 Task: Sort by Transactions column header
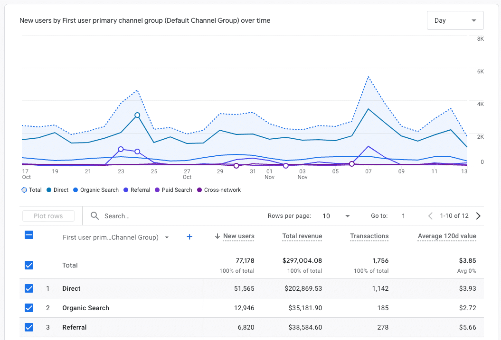(369, 236)
